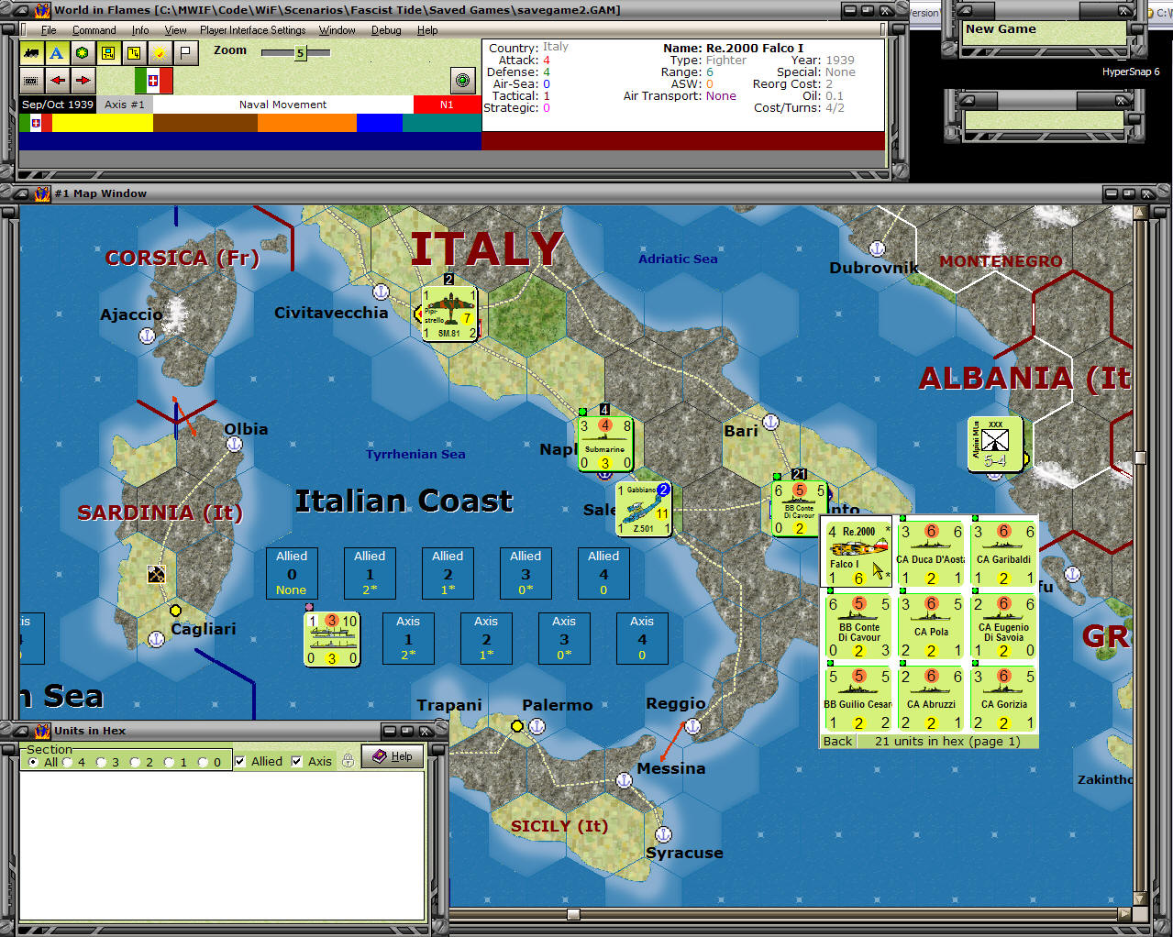This screenshot has height=937, width=1173.
Task: Click the round green light button
Action: (463, 80)
